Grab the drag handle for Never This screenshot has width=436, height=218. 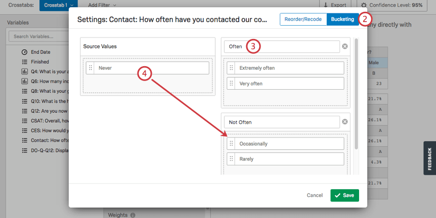coord(90,68)
